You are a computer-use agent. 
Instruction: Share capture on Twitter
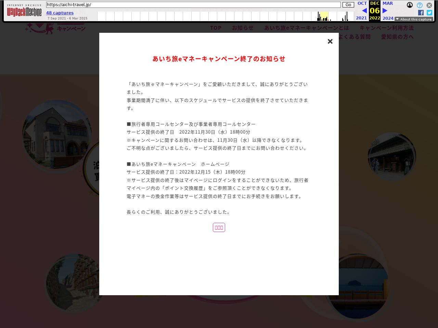429,13
